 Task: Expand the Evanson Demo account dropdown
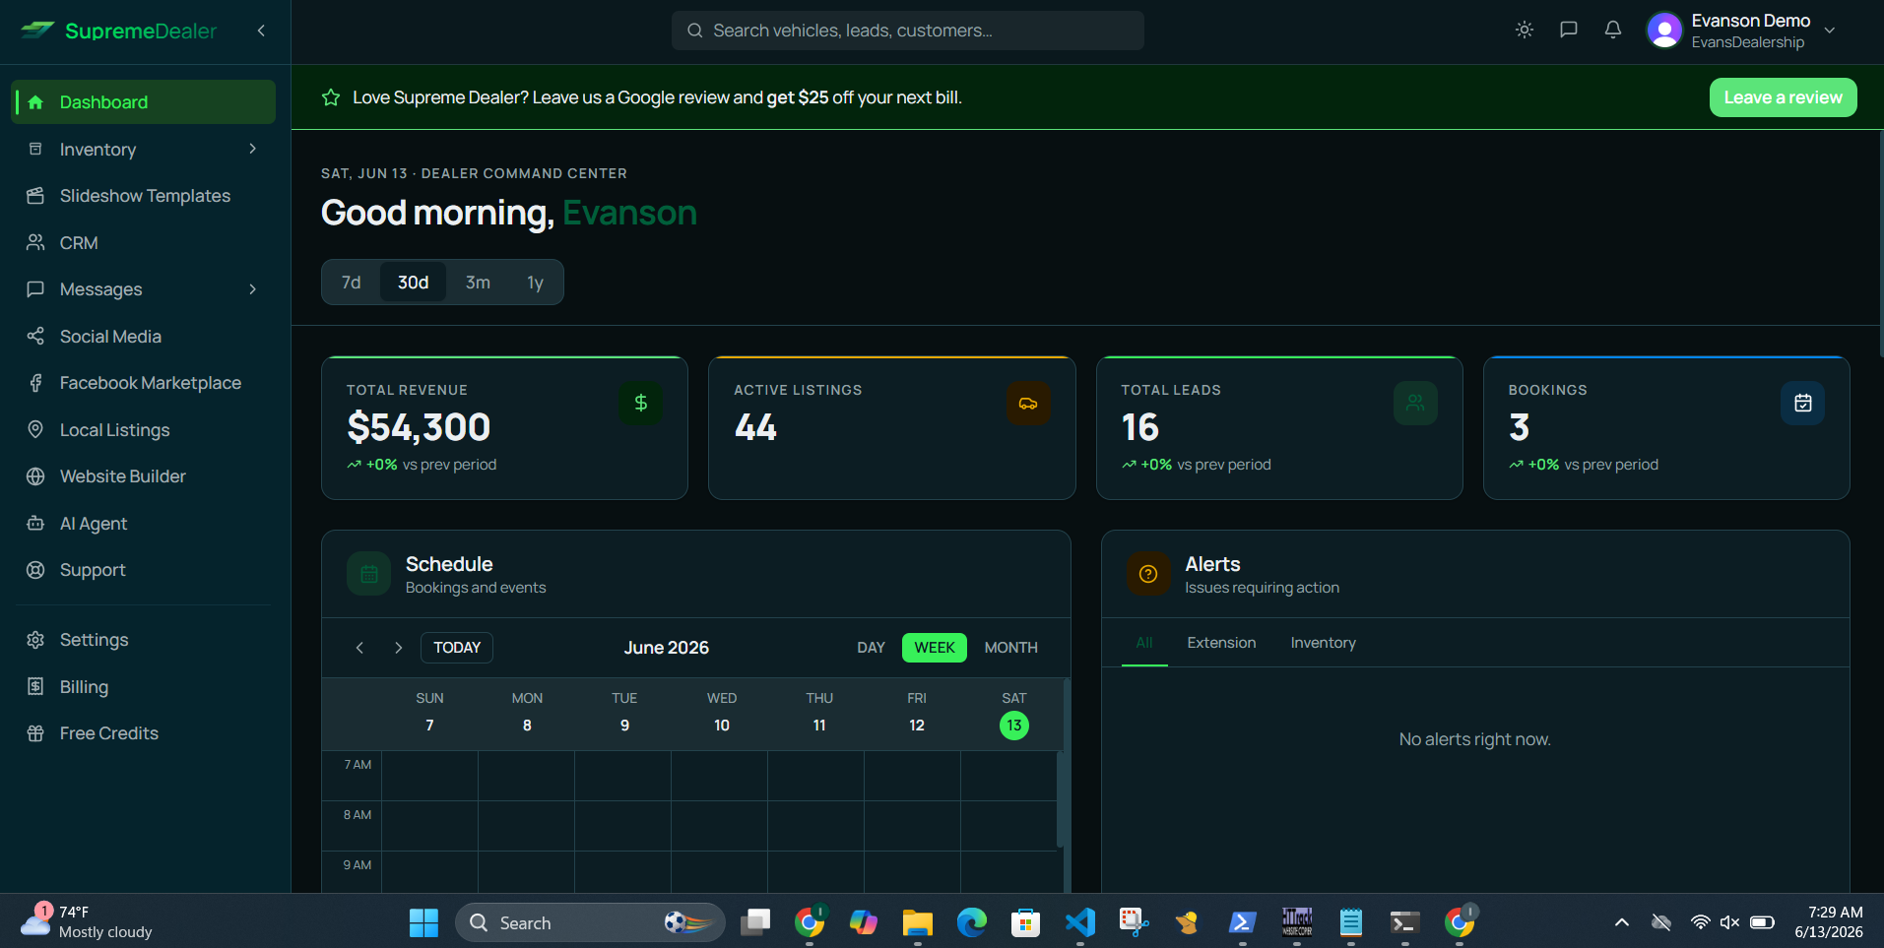pyautogui.click(x=1830, y=31)
